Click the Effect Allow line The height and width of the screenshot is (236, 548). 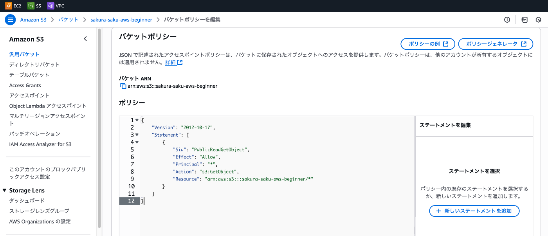(x=197, y=157)
